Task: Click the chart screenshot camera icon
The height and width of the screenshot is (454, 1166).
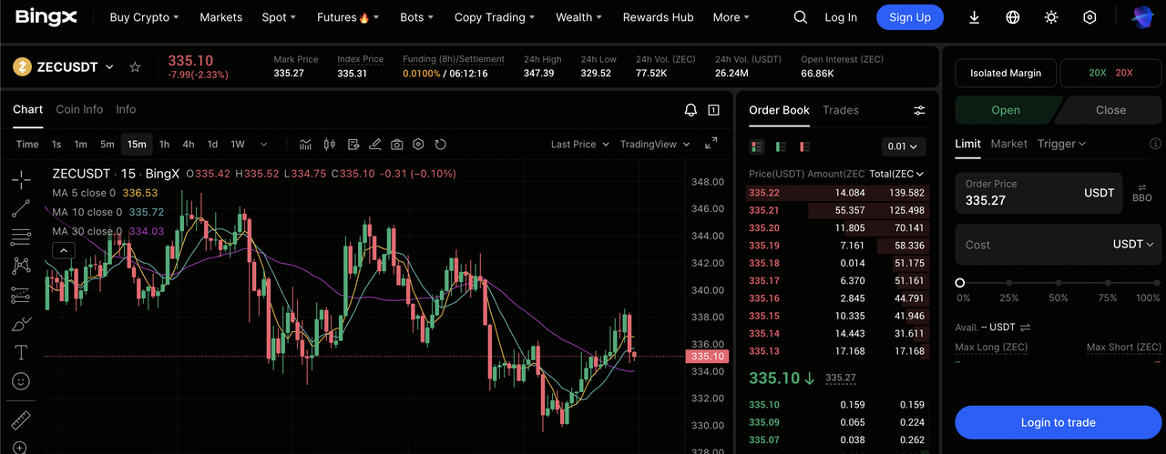Action: 397,144
